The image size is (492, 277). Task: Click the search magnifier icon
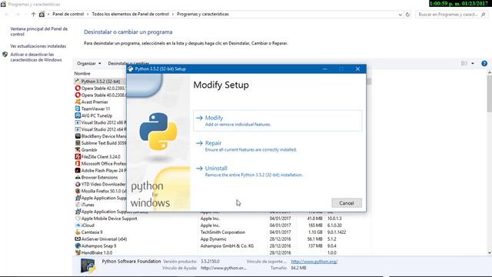click(484, 15)
